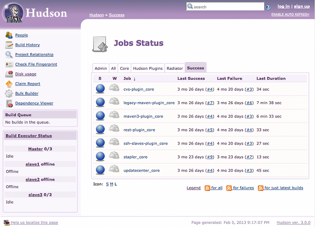Viewport: 315px width, 227px height.
Task: Open the Success breadcrumb link
Action: (116, 15)
